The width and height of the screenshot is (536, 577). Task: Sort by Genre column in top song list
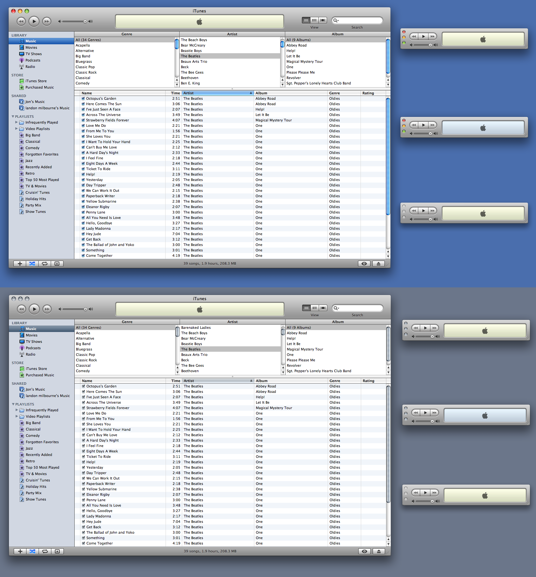click(x=344, y=93)
